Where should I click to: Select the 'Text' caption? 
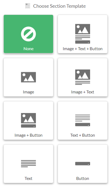tap(28, 178)
